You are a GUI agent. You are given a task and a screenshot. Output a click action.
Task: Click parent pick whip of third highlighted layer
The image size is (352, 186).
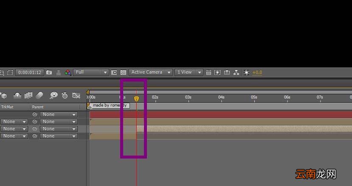[x=34, y=129]
